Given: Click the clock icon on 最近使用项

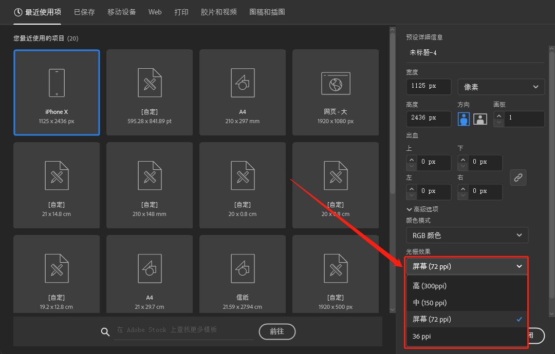Looking at the screenshot, I should click(x=18, y=12).
